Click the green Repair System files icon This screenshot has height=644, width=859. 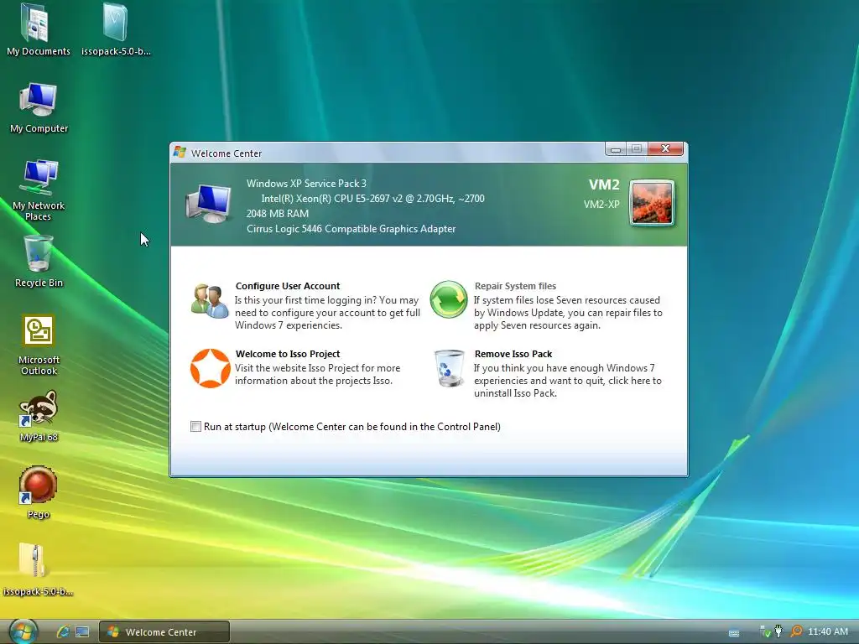point(449,299)
